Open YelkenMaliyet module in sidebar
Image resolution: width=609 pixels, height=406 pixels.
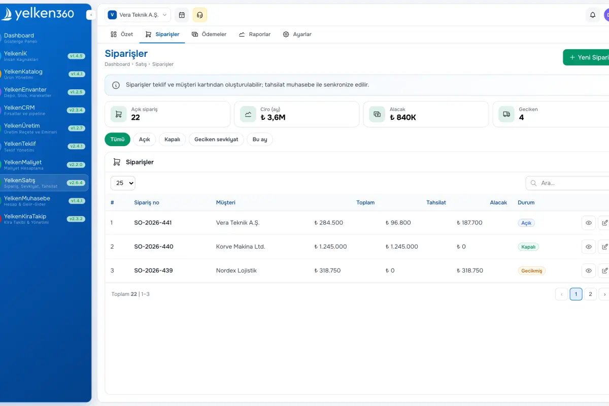pos(44,164)
